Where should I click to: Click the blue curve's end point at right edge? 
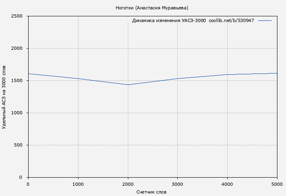coord(277,73)
